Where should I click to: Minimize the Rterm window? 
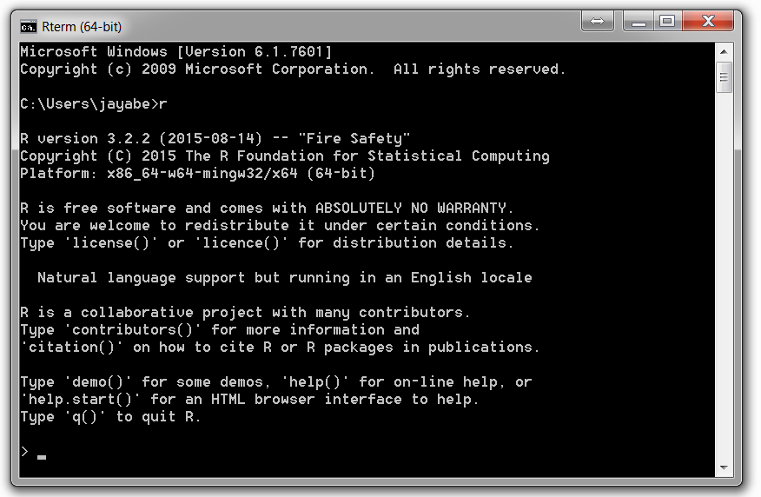(639, 22)
